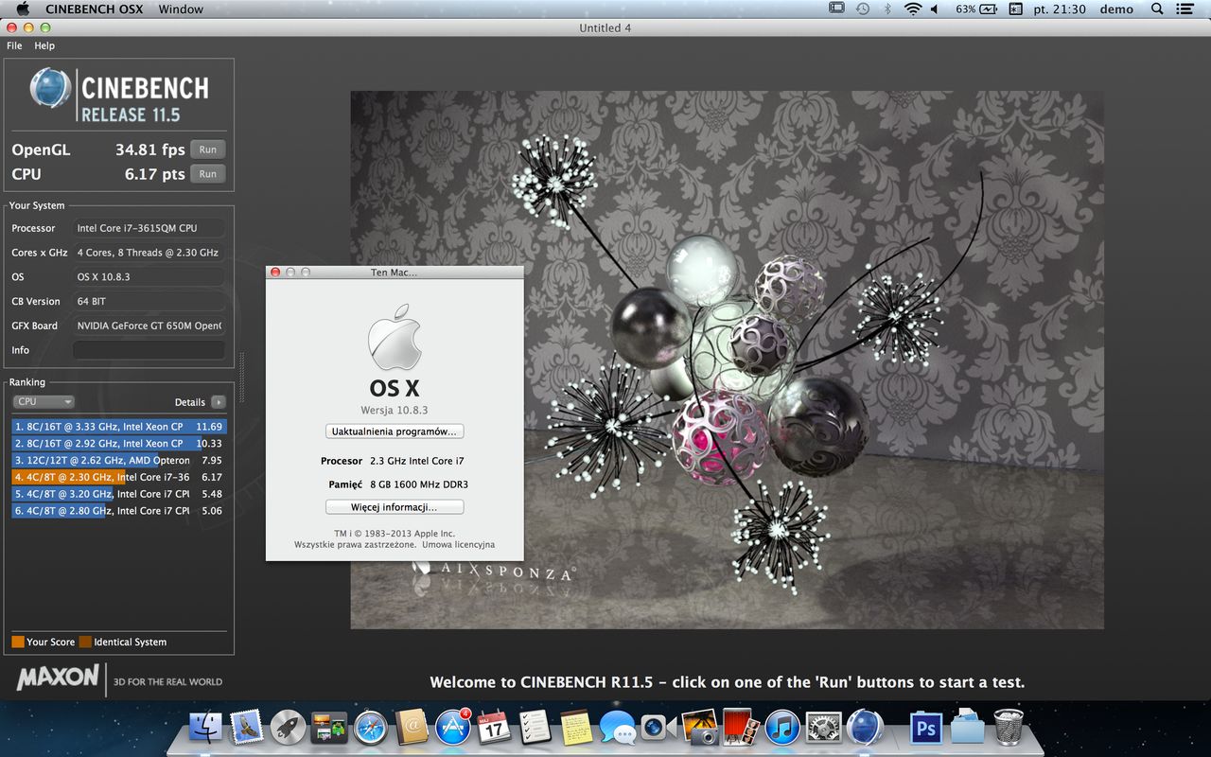Viewport: 1211px width, 757px height.
Task: Open the Help menu in Cinebench
Action: 44,45
